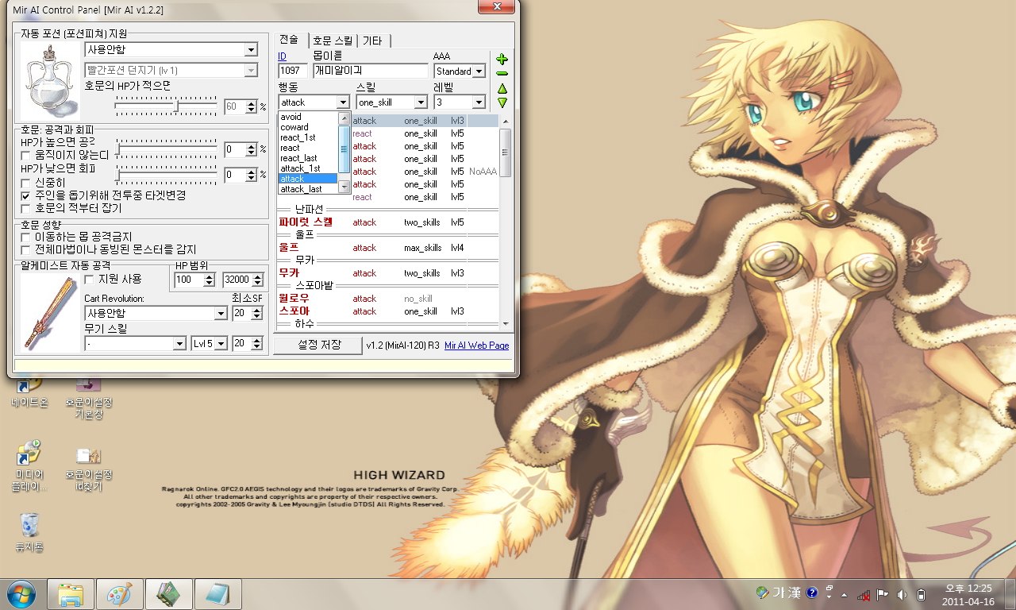The height and width of the screenshot is (610, 1016).
Task: Check the 이동하는 몹 공격금지 option
Action: point(26,237)
